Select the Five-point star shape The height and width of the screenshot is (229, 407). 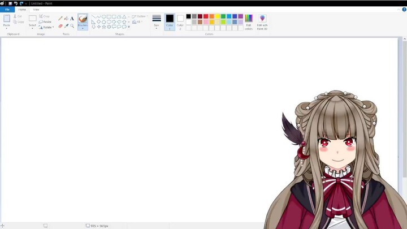pos(104,27)
